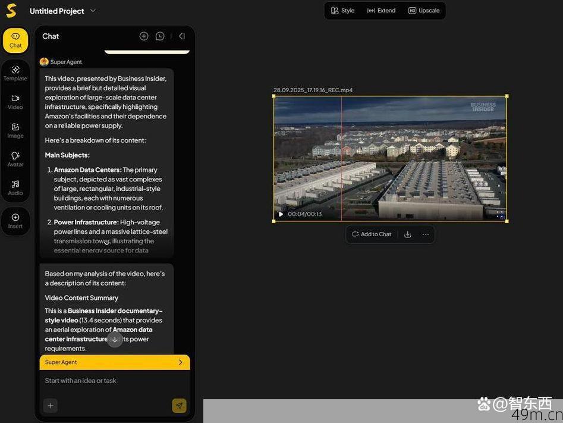
Task: Click the app logo in top-left
Action: tap(11, 11)
